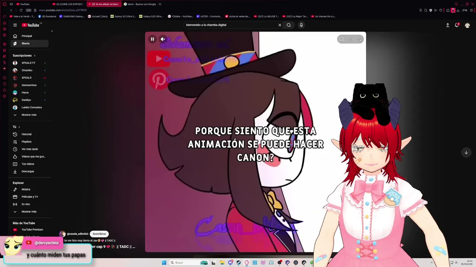The height and width of the screenshot is (267, 476).
Task: Open En vivo under Explorar
Action: click(30, 204)
